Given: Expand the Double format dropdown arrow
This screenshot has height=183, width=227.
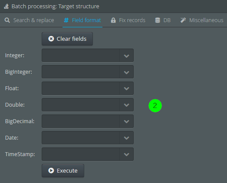Looking at the screenshot, I should pyautogui.click(x=127, y=105).
